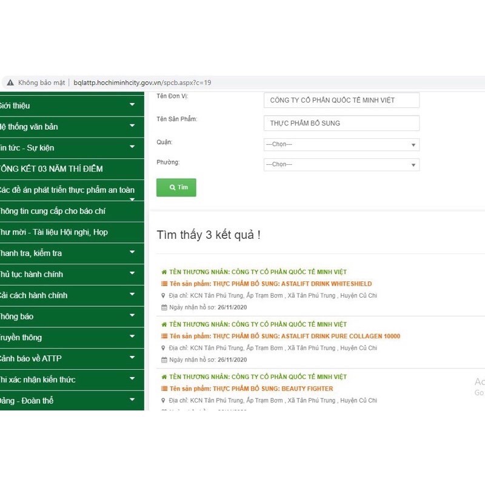Open Thư mời - Tài liệu Hội nghị, Họp
485x485 pixels.
pos(72,232)
